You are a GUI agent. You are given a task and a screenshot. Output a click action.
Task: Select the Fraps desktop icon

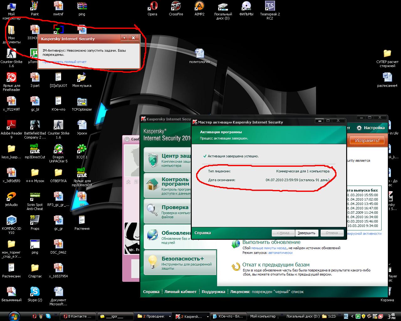pos(35,223)
